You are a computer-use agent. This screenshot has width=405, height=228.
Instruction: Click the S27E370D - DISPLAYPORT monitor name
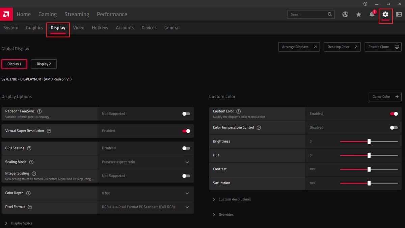point(36,79)
